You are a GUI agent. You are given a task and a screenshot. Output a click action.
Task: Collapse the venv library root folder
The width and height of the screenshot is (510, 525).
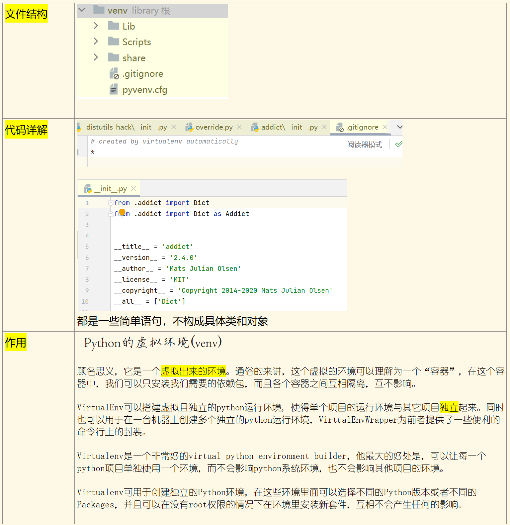pyautogui.click(x=82, y=10)
